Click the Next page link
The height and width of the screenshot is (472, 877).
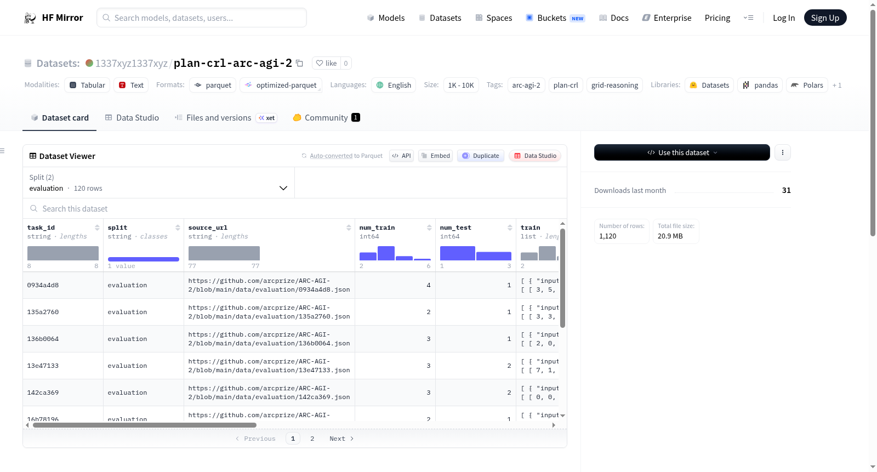click(x=341, y=439)
